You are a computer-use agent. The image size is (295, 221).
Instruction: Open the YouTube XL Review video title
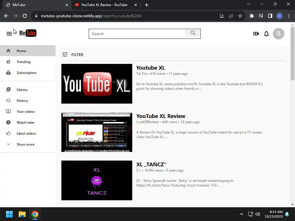tap(161, 116)
